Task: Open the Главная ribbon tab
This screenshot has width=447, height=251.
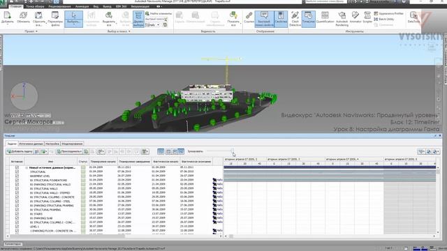Action: tap(16, 6)
